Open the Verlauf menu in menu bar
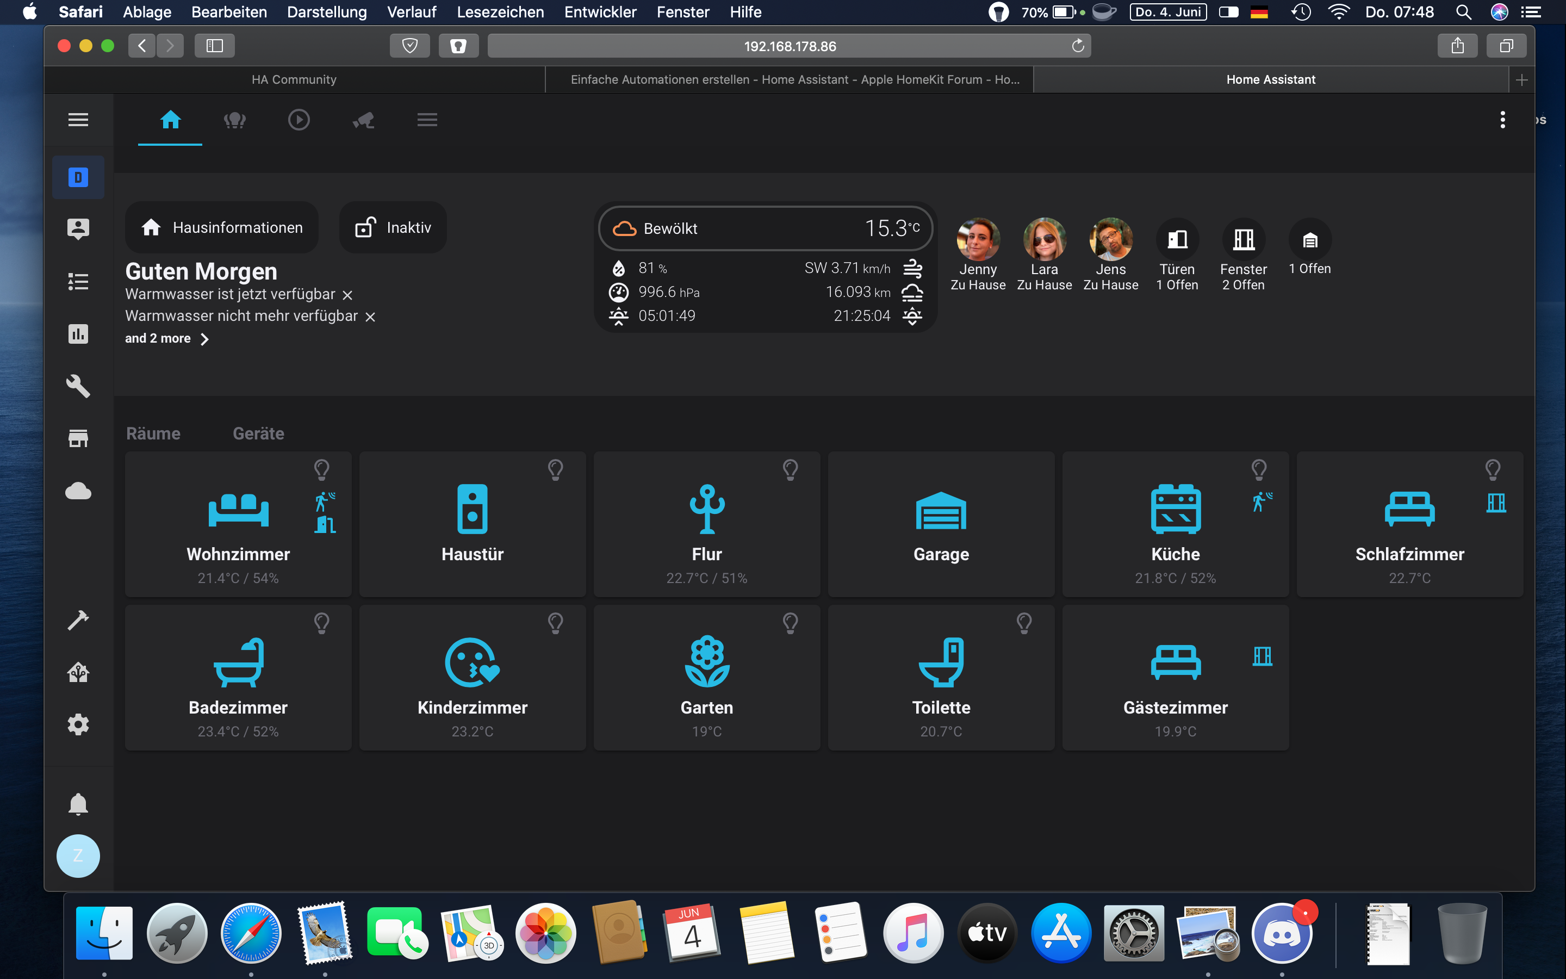 click(411, 11)
